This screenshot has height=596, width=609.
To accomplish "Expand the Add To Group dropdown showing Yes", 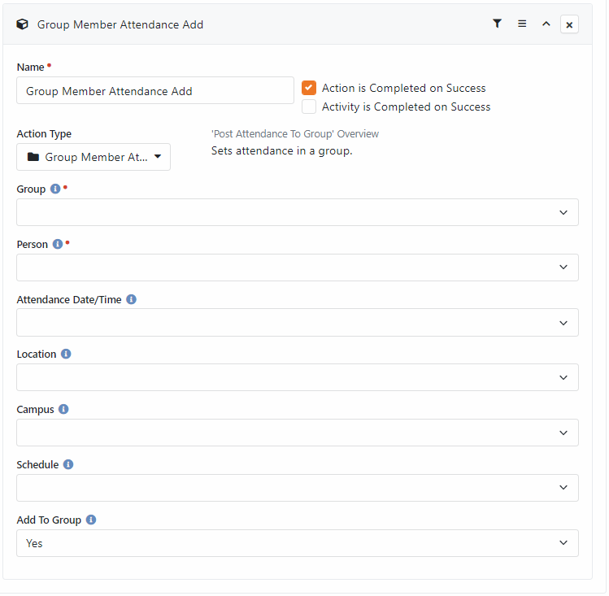I will point(298,543).
